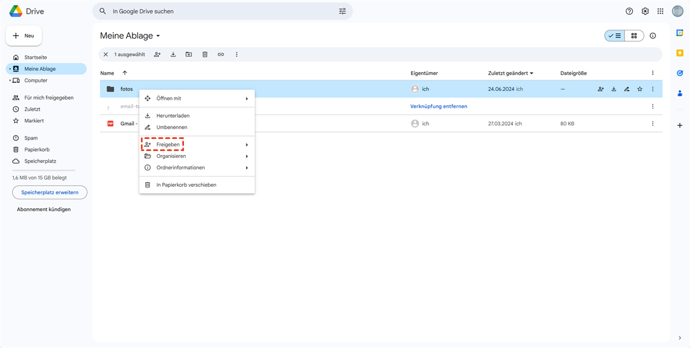Rename fotos folder via row pencil icon
The height and width of the screenshot is (348, 690).
[x=627, y=89]
